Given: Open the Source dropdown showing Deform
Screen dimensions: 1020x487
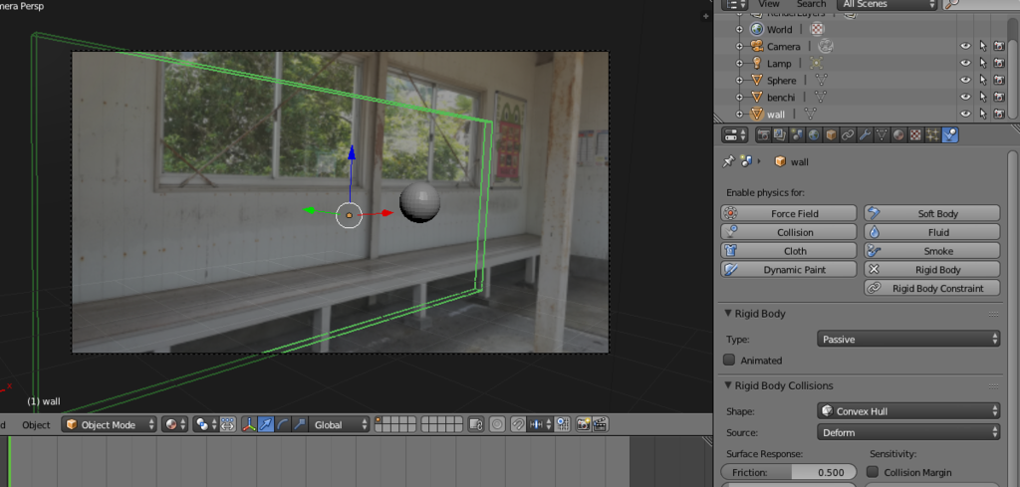Looking at the screenshot, I should pyautogui.click(x=908, y=432).
